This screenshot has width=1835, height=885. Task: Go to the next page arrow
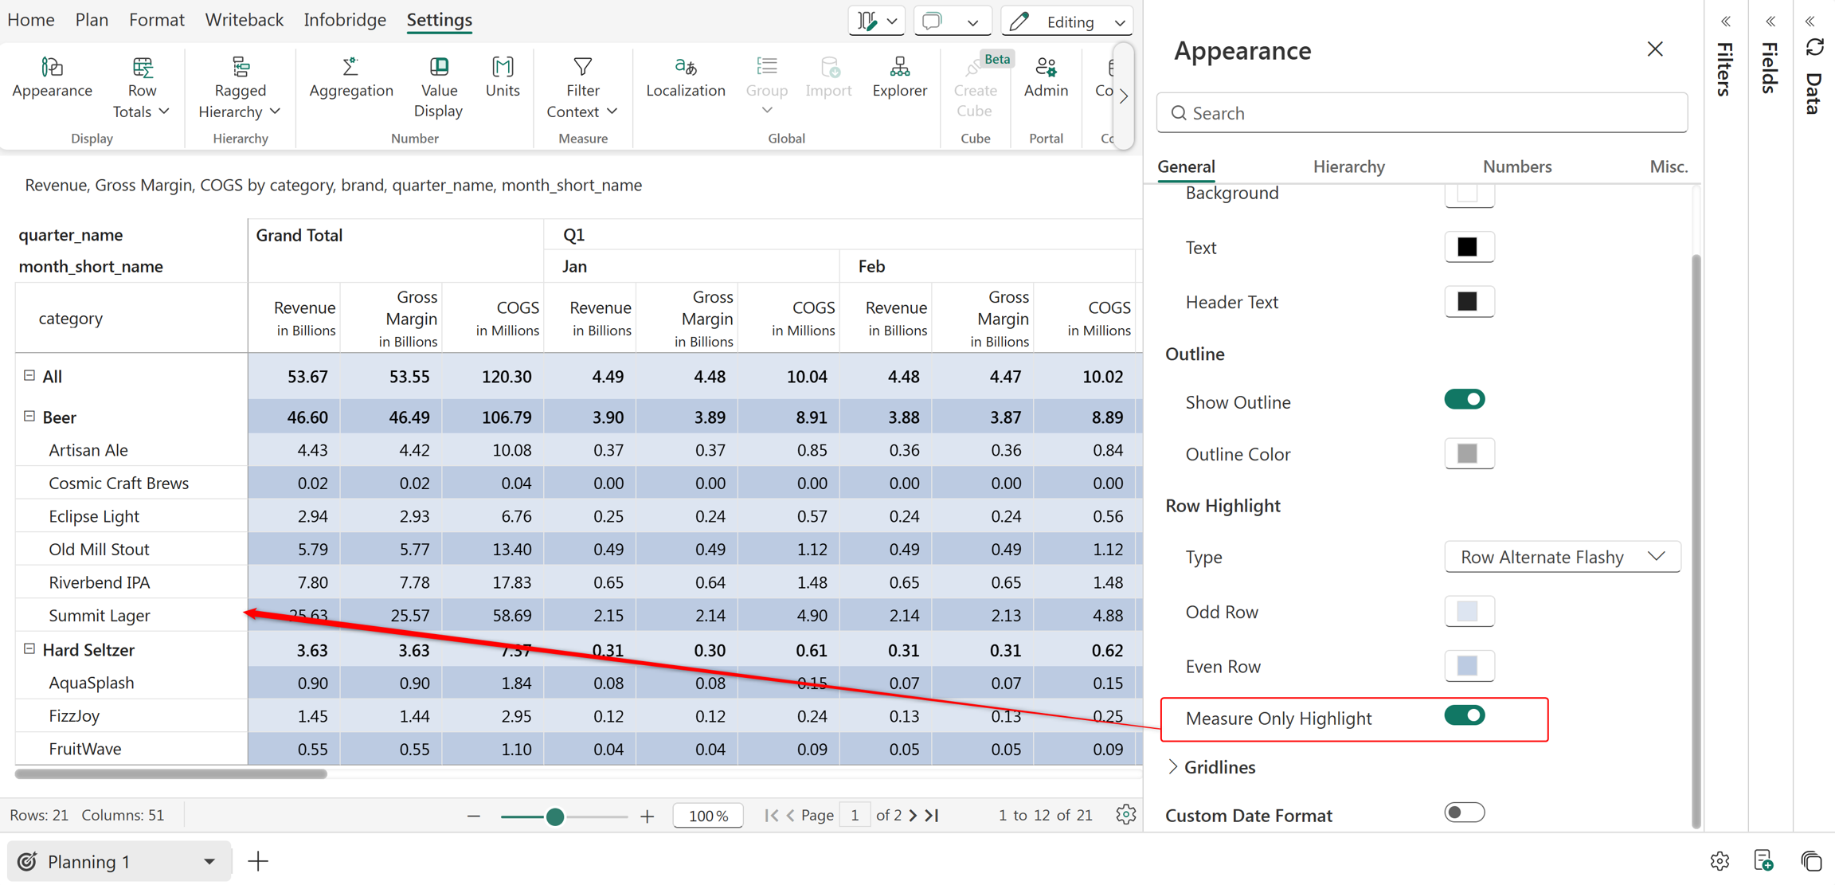pos(914,816)
